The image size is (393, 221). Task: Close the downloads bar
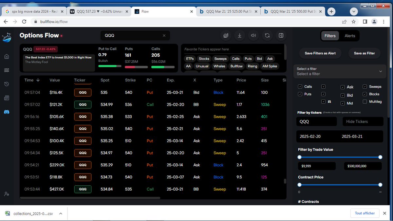[385, 213]
